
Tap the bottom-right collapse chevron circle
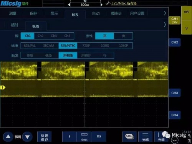point(175,141)
